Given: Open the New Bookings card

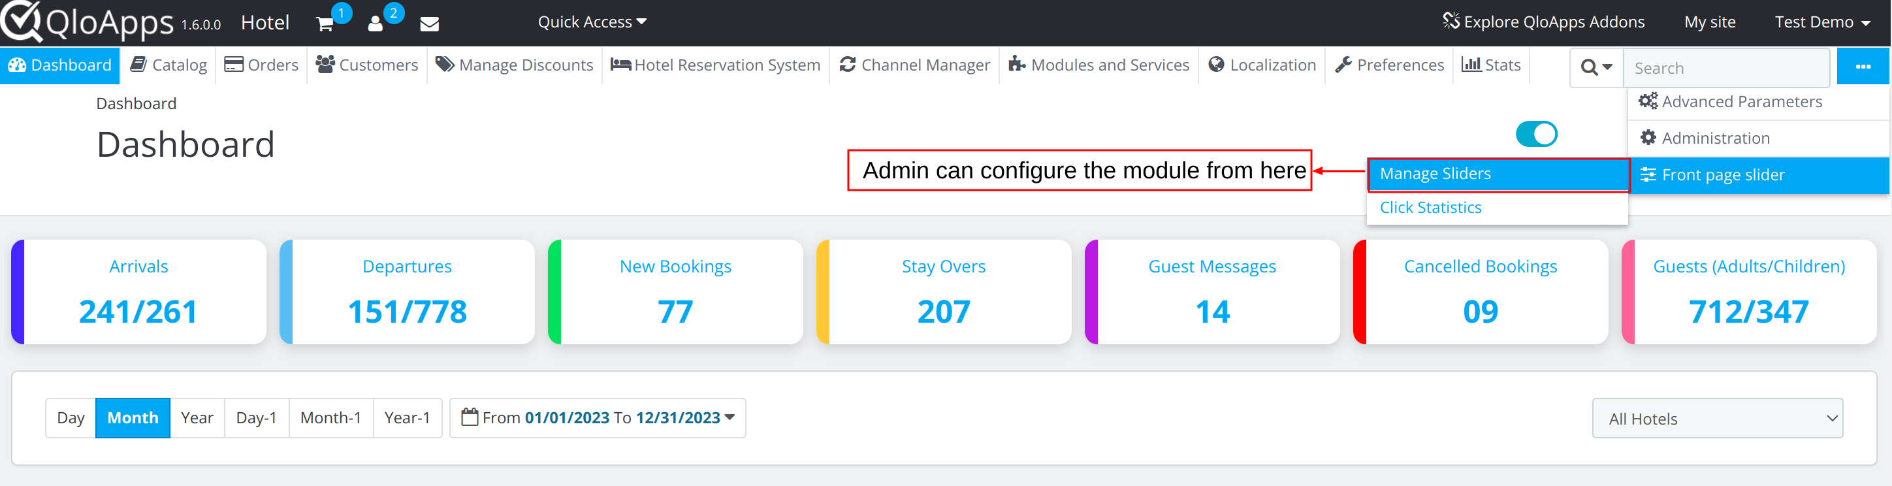Looking at the screenshot, I should pyautogui.click(x=676, y=292).
